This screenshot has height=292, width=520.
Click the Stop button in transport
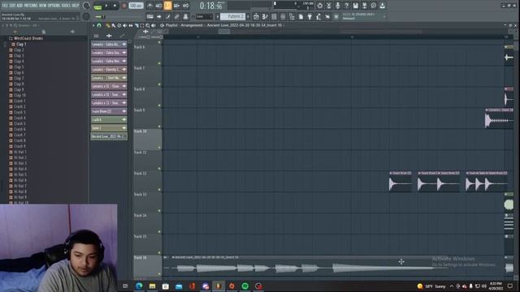pyautogui.click(x=115, y=6)
